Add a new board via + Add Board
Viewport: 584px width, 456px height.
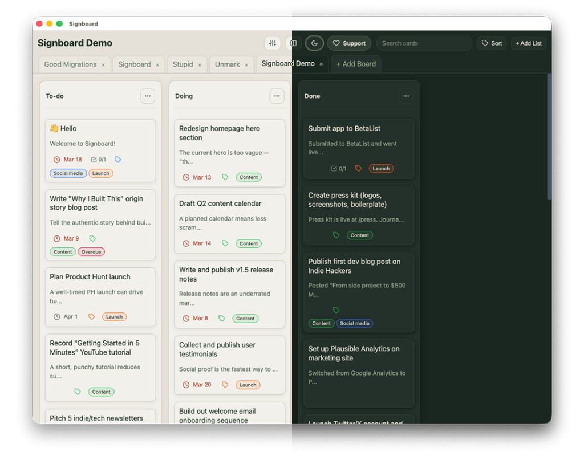(x=356, y=64)
